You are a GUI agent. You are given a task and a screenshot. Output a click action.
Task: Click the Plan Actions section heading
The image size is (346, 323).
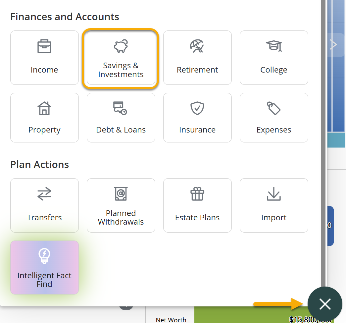40,165
